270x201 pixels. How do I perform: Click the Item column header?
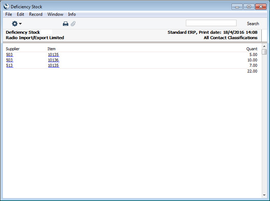[x=51, y=49]
